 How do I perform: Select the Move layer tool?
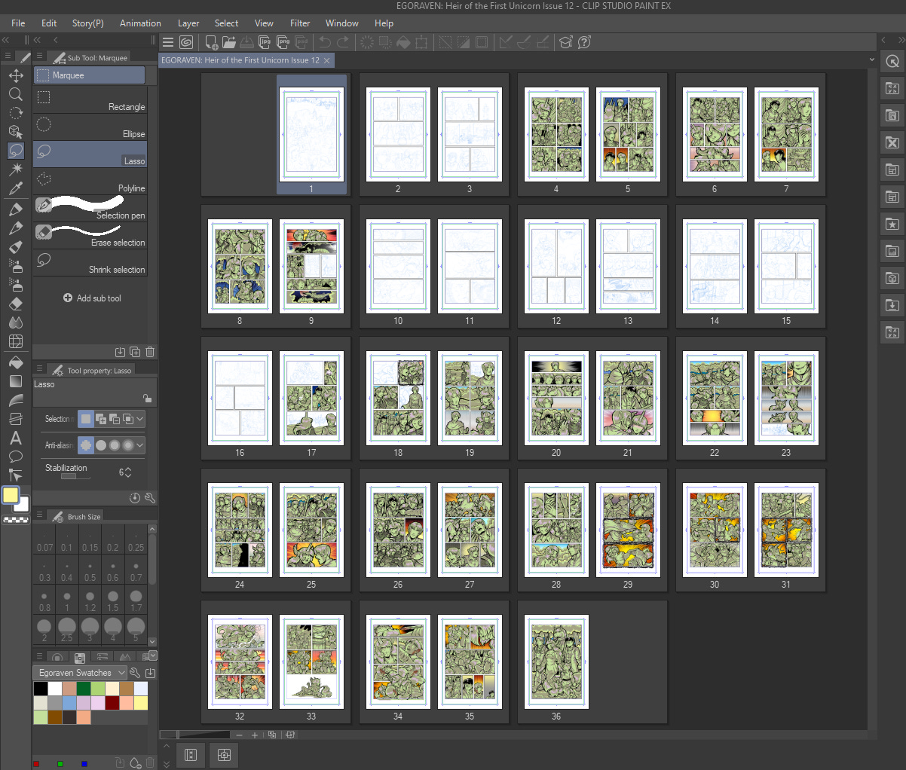tap(16, 75)
